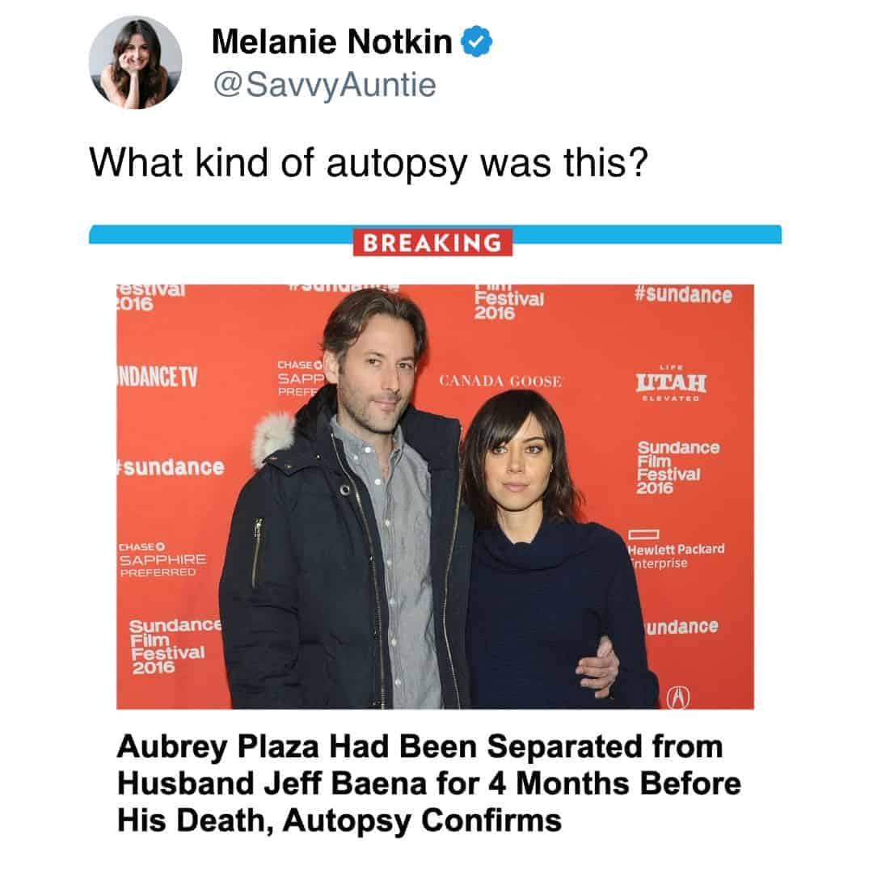Open the Melanie Notkin display name

pyautogui.click(x=331, y=42)
